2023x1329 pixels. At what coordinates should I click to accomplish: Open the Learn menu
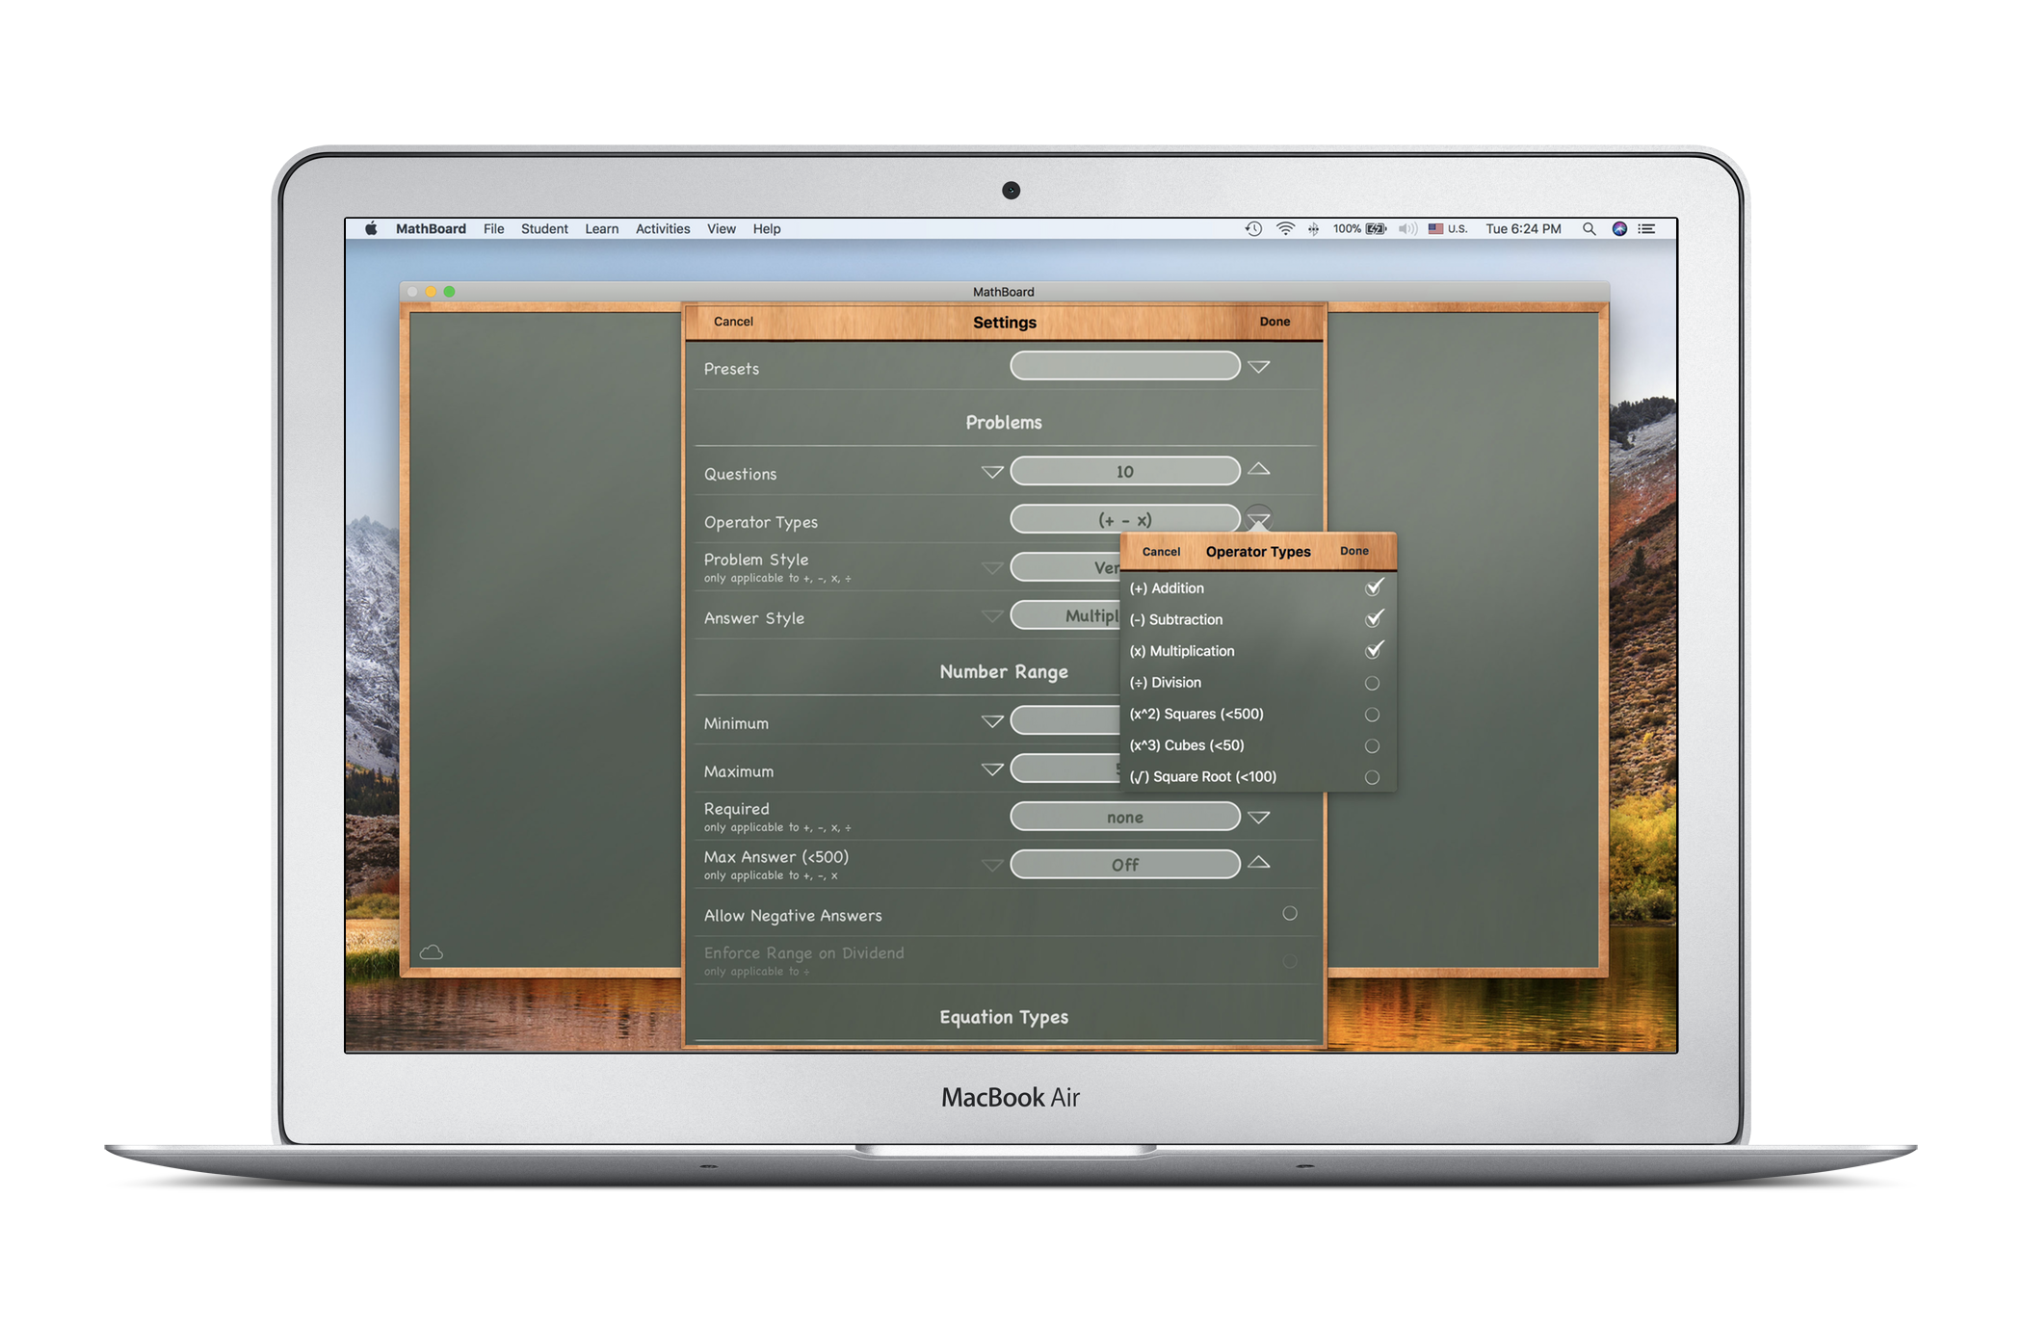coord(601,228)
